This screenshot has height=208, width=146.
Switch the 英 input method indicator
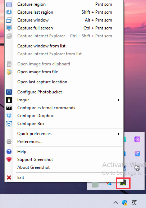134,203
